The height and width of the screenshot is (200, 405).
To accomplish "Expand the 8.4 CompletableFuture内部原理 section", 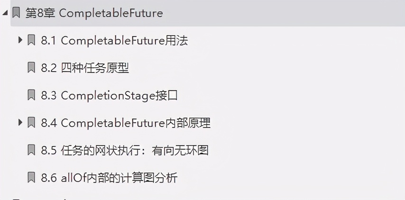I will pyautogui.click(x=20, y=123).
